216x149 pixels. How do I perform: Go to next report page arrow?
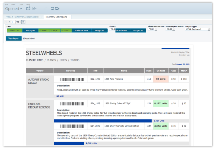pyautogui.click(x=9, y=22)
